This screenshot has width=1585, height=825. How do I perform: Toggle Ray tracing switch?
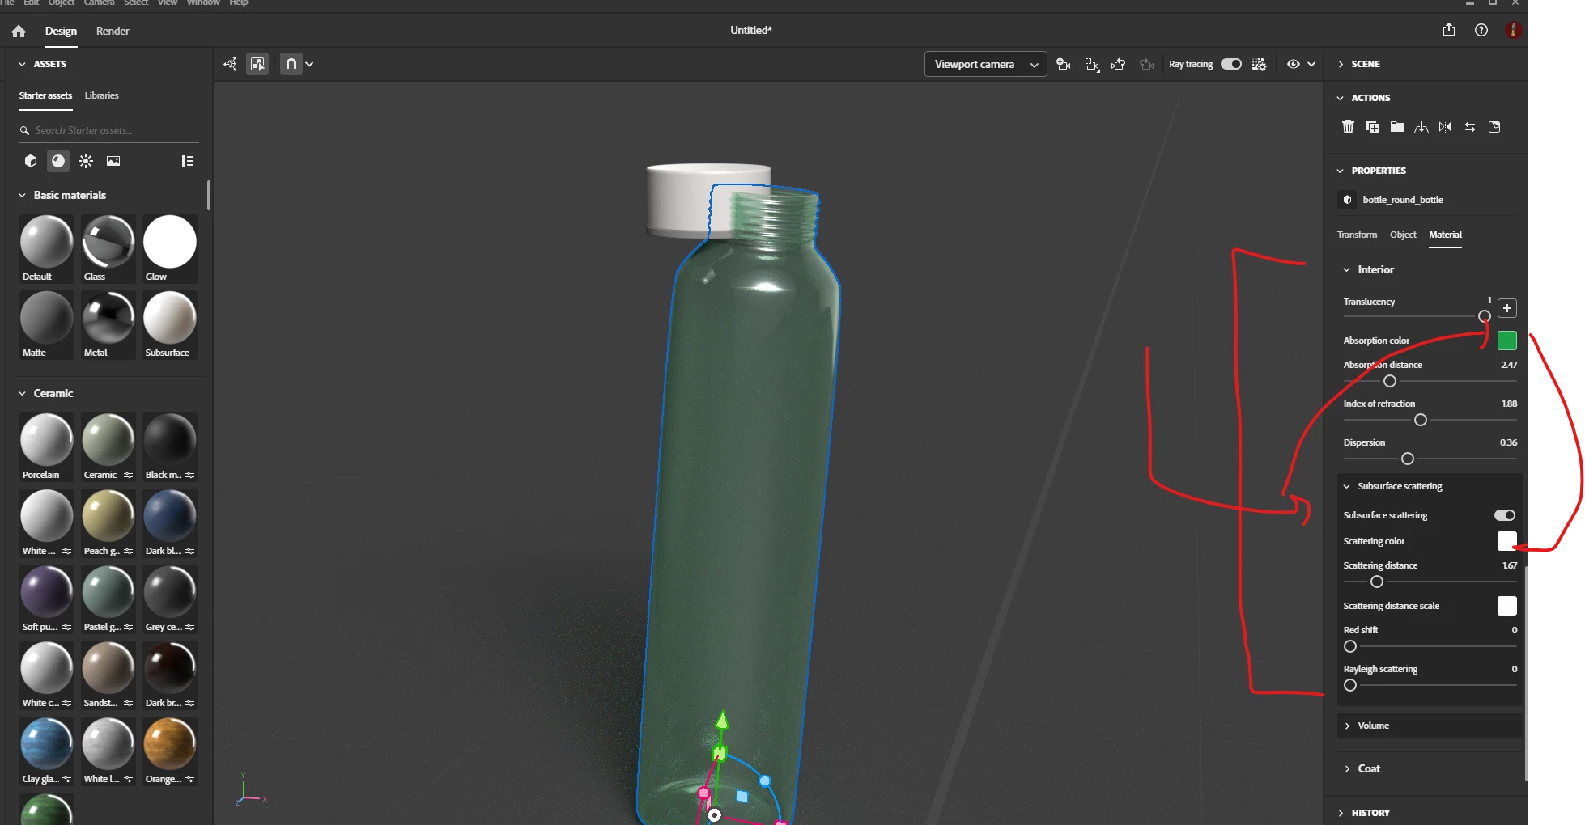(1231, 64)
